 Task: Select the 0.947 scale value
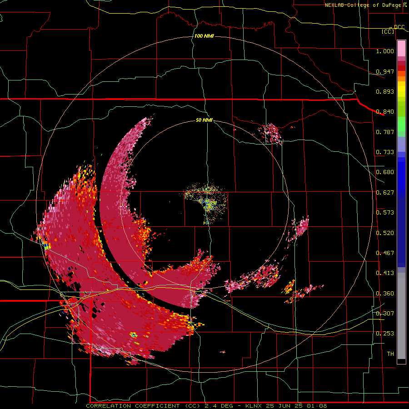tap(385, 71)
